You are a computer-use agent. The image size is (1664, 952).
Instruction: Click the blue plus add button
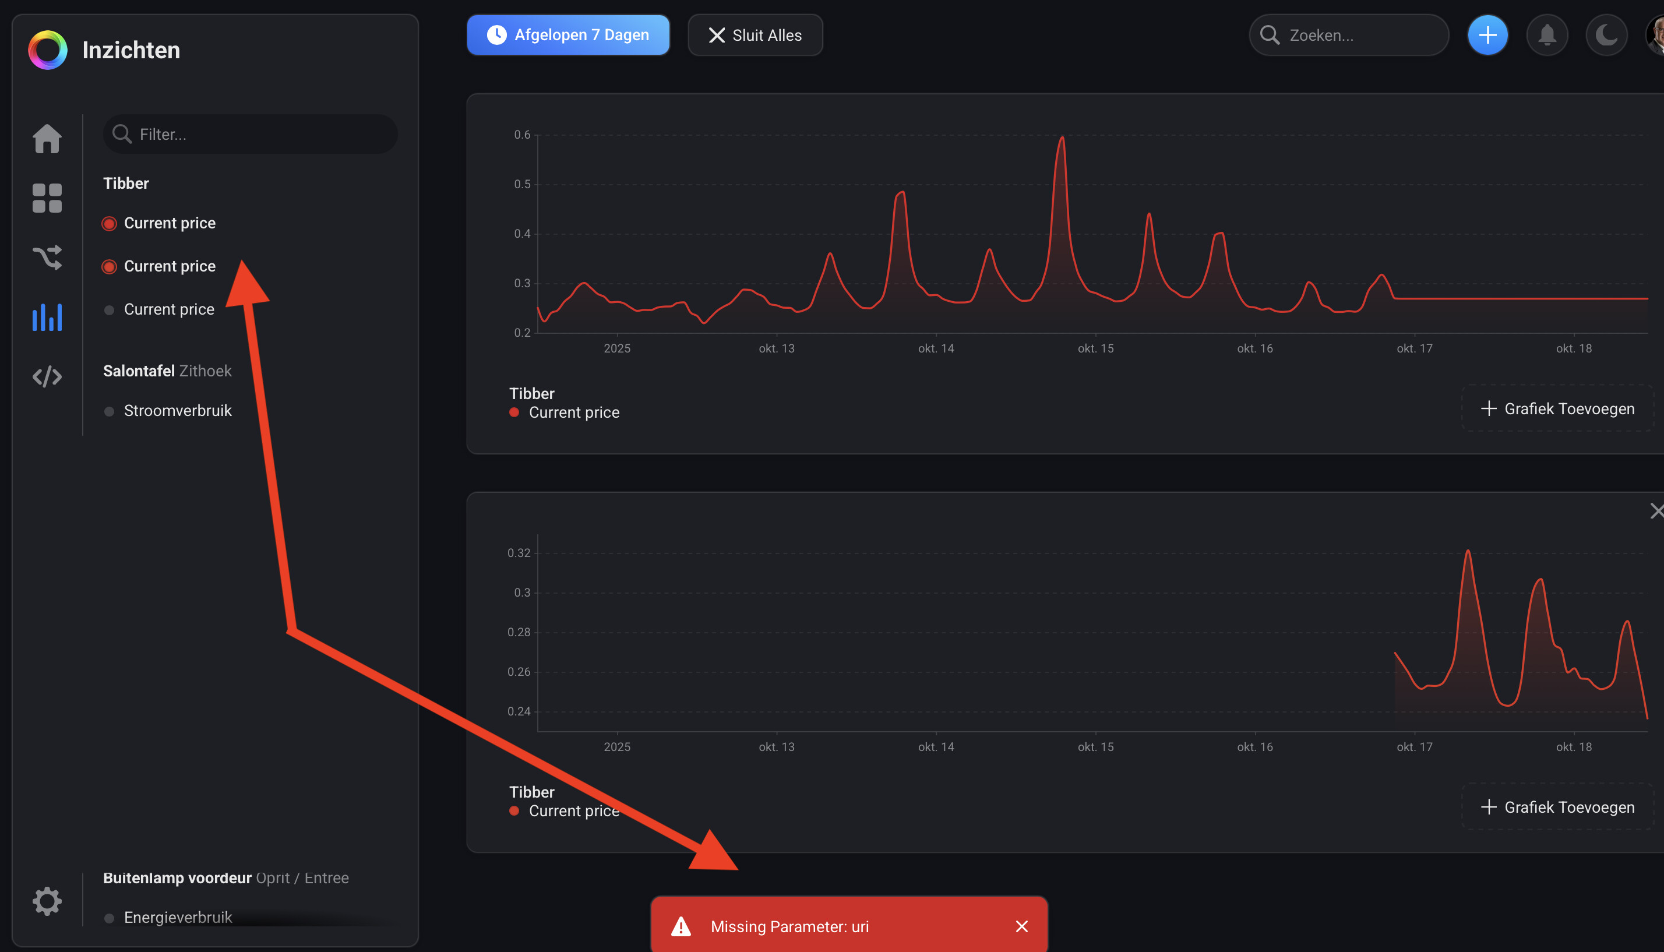[1487, 34]
